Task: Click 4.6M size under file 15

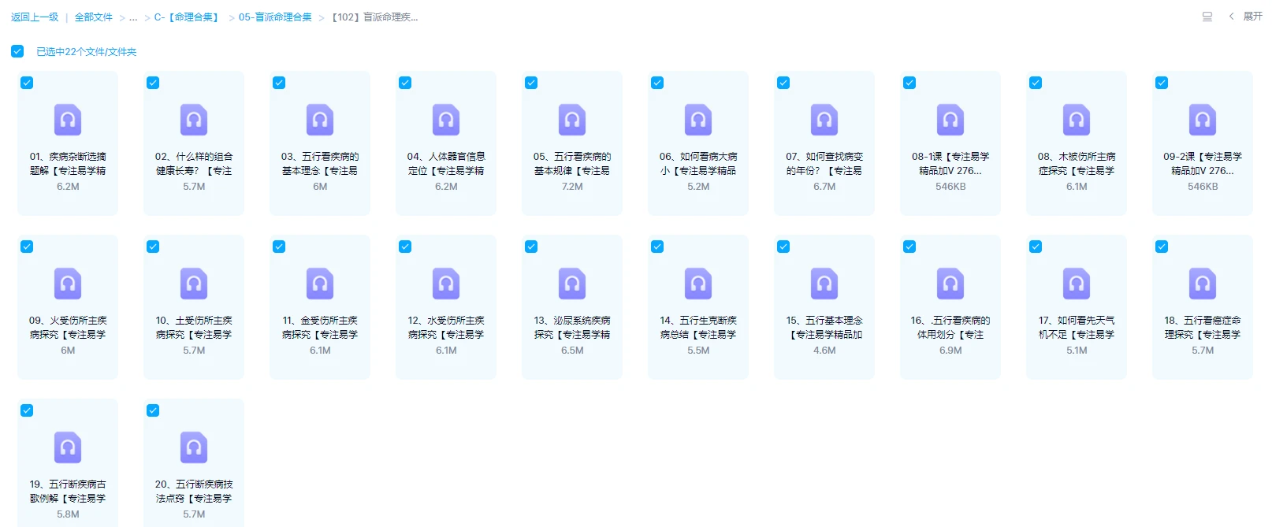Action: (824, 351)
